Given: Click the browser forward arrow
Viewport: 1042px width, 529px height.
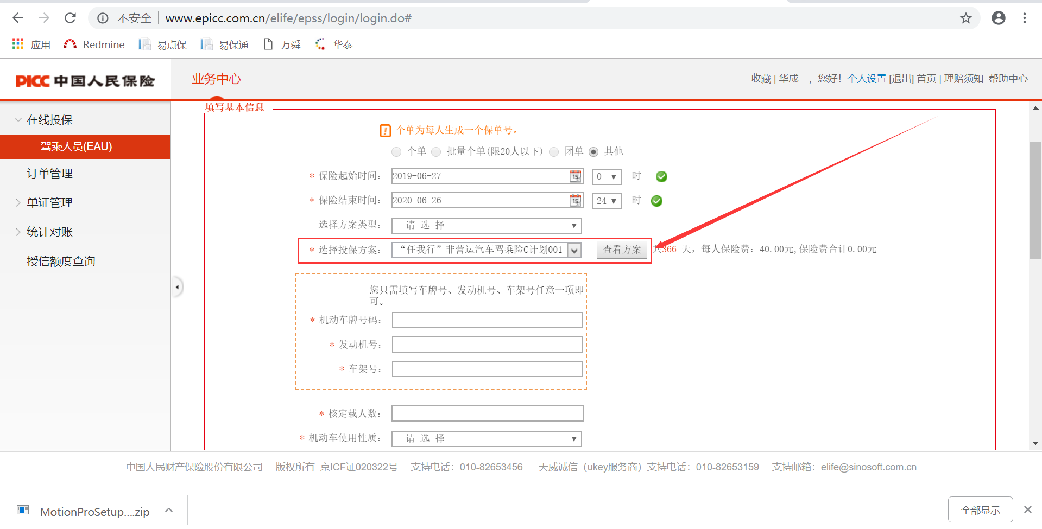Looking at the screenshot, I should point(44,18).
